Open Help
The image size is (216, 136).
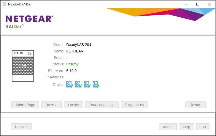[186, 127]
